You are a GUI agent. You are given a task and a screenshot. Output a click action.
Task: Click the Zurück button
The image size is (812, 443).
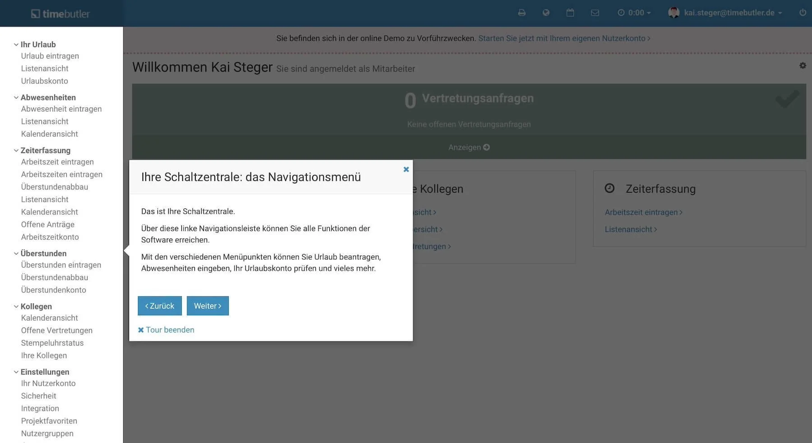coord(160,306)
